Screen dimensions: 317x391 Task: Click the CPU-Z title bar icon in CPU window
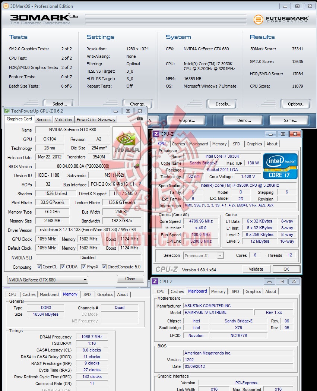(156, 134)
